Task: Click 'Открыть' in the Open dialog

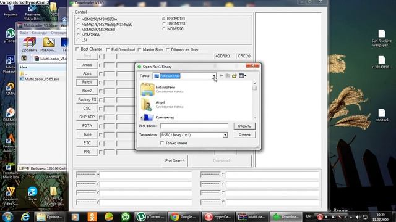Action: point(244,126)
